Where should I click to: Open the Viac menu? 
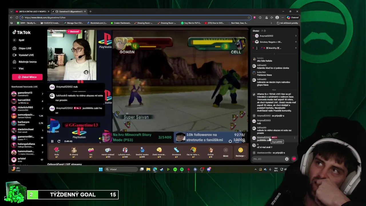[19, 68]
